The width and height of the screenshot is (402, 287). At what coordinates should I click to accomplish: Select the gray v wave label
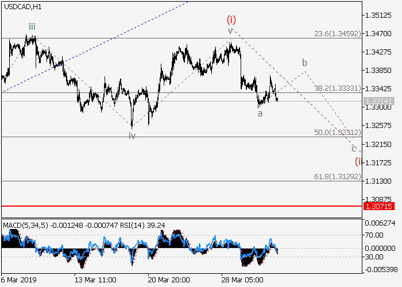tap(230, 30)
